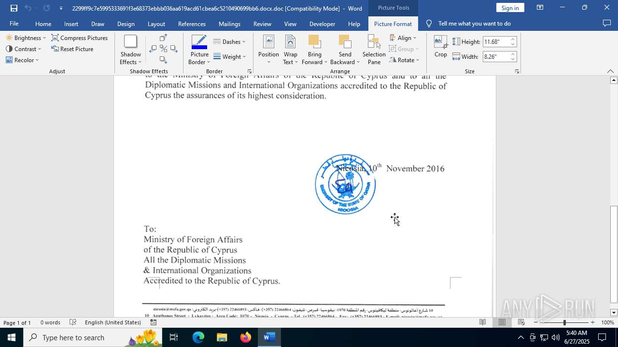The height and width of the screenshot is (347, 618).
Task: Click Tell me what you want to do
Action: (474, 24)
